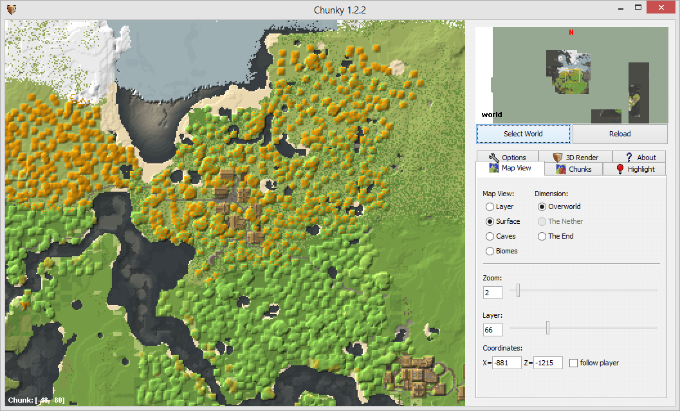Viewport: 680px width, 411px height.
Task: Click the Zoom value field
Action: [x=493, y=293]
